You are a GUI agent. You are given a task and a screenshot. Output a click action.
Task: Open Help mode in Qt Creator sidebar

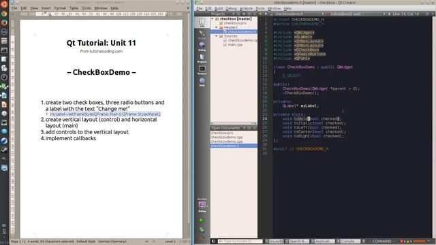coord(202,82)
